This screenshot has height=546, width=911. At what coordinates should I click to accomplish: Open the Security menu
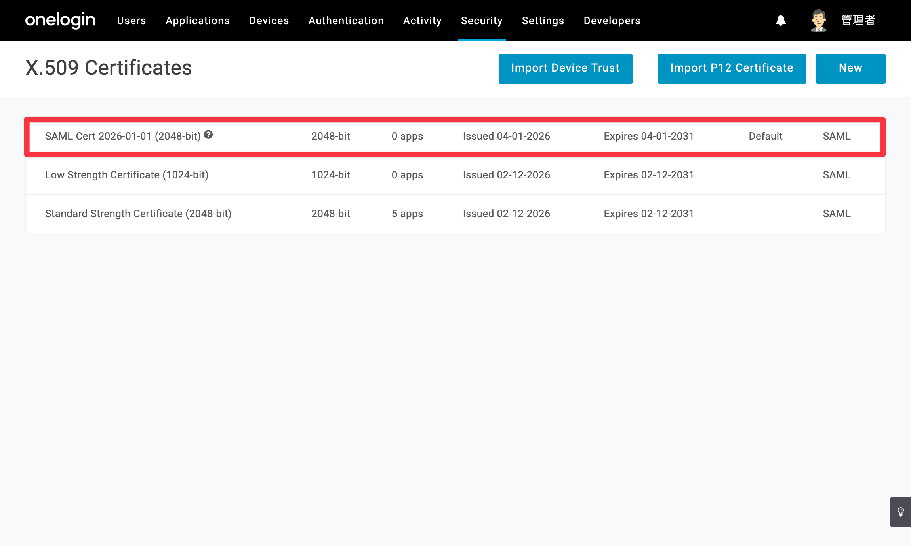482,21
